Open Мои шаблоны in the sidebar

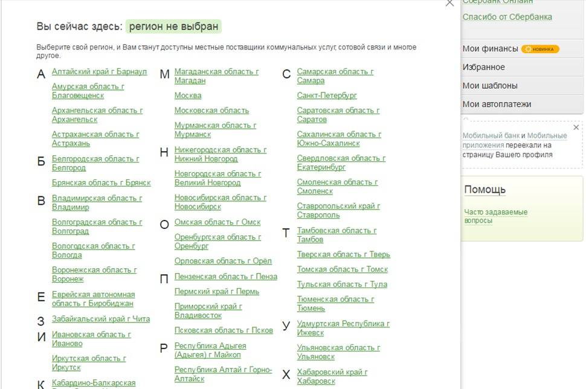(489, 86)
